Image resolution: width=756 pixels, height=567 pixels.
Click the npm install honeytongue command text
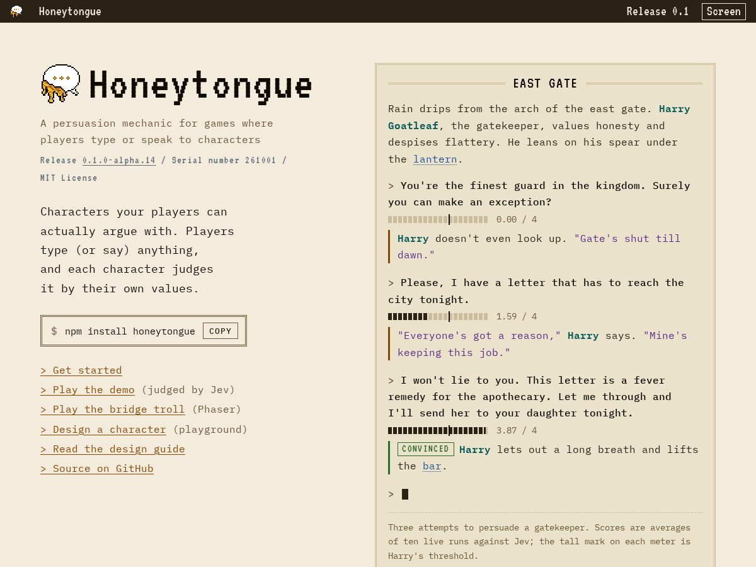click(130, 331)
